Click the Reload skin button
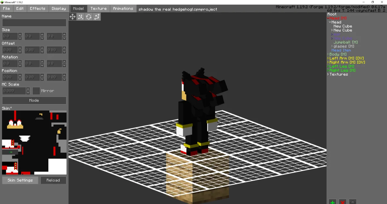 53,180
